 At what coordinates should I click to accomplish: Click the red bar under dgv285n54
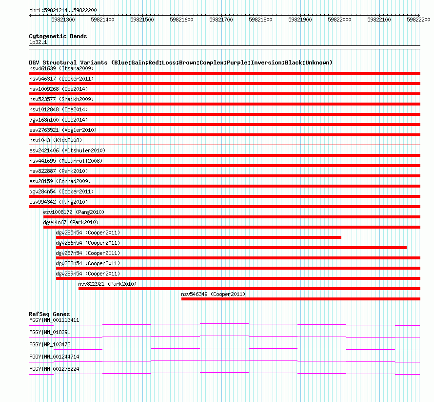click(x=199, y=237)
